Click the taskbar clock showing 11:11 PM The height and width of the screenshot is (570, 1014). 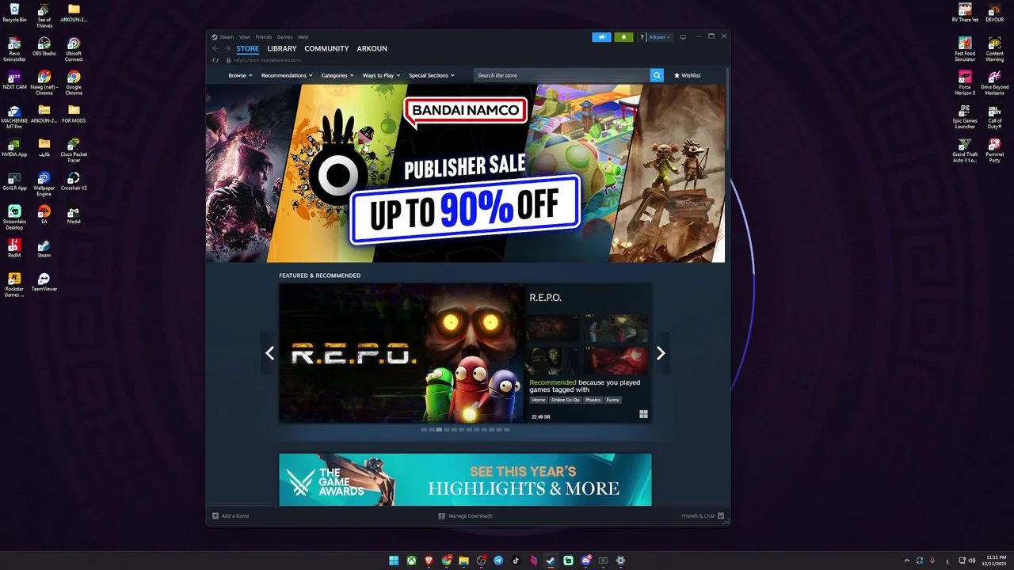996,560
